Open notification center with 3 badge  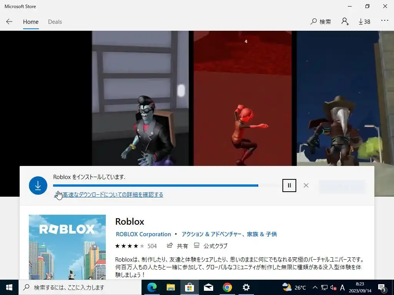(x=382, y=288)
